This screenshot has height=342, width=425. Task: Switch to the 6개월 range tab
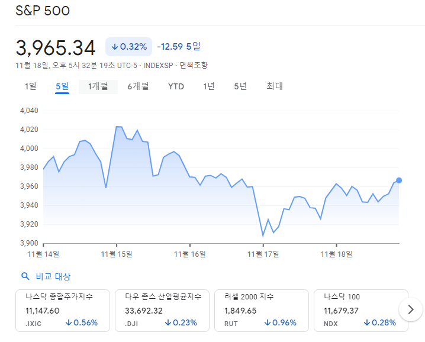(139, 86)
